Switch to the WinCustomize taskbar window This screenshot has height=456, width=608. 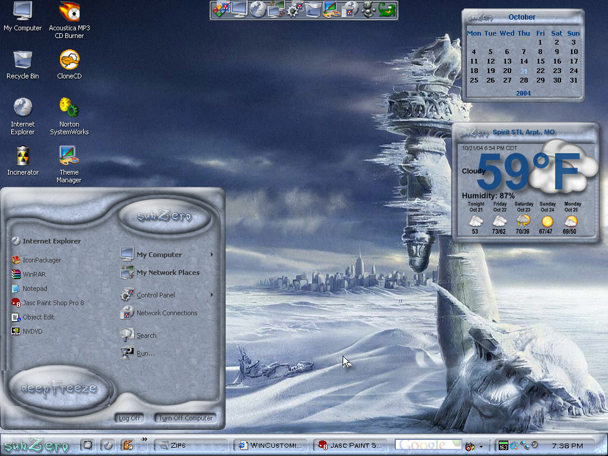tap(270, 445)
